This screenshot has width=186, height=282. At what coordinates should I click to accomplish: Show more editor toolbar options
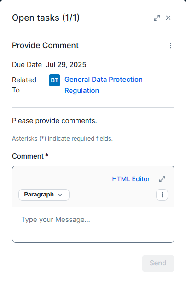[x=162, y=195]
